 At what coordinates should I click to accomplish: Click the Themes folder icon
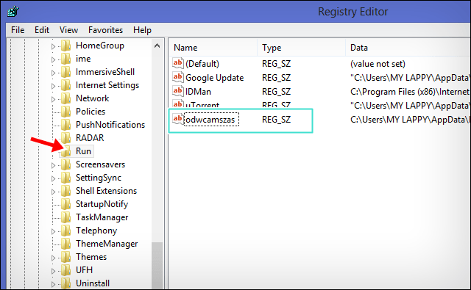click(x=65, y=257)
